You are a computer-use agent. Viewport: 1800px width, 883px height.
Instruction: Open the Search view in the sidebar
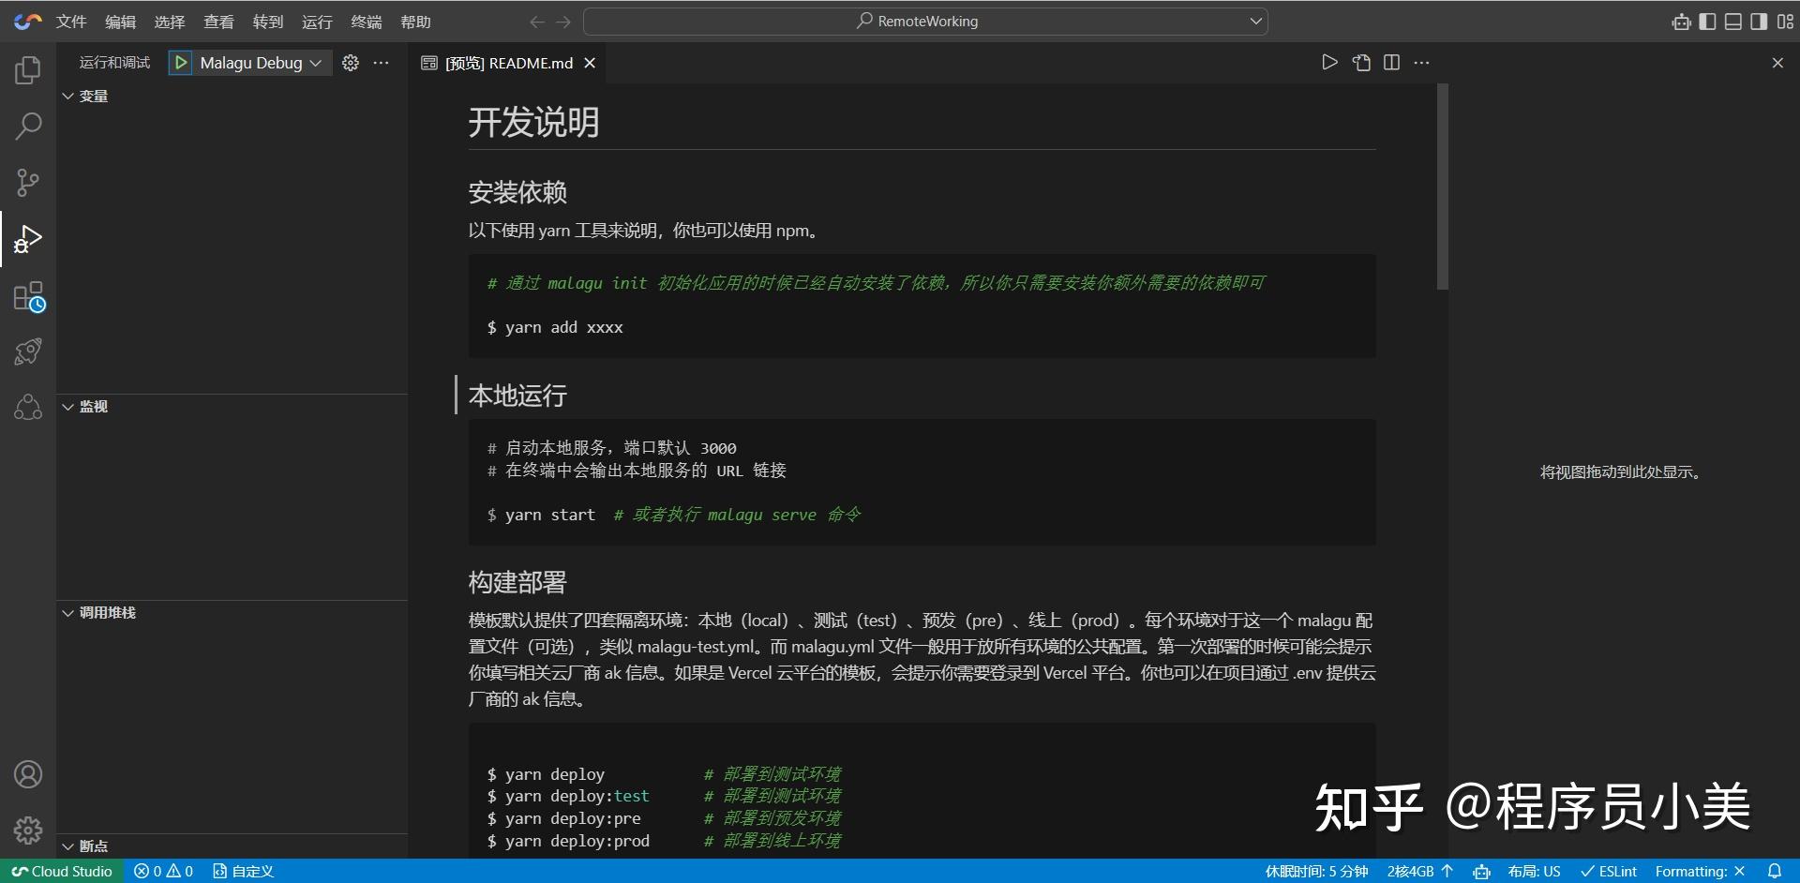[x=27, y=126]
